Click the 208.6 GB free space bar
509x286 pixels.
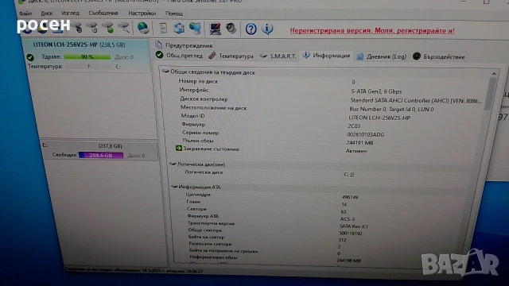point(101,156)
